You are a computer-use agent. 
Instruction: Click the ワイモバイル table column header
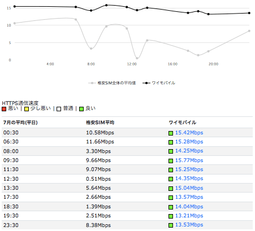tap(182, 123)
